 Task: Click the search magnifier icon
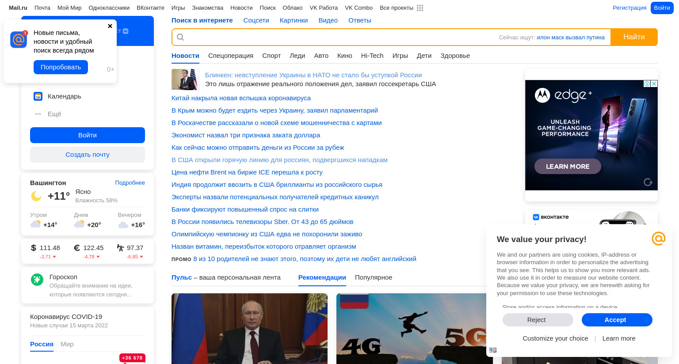pyautogui.click(x=180, y=37)
